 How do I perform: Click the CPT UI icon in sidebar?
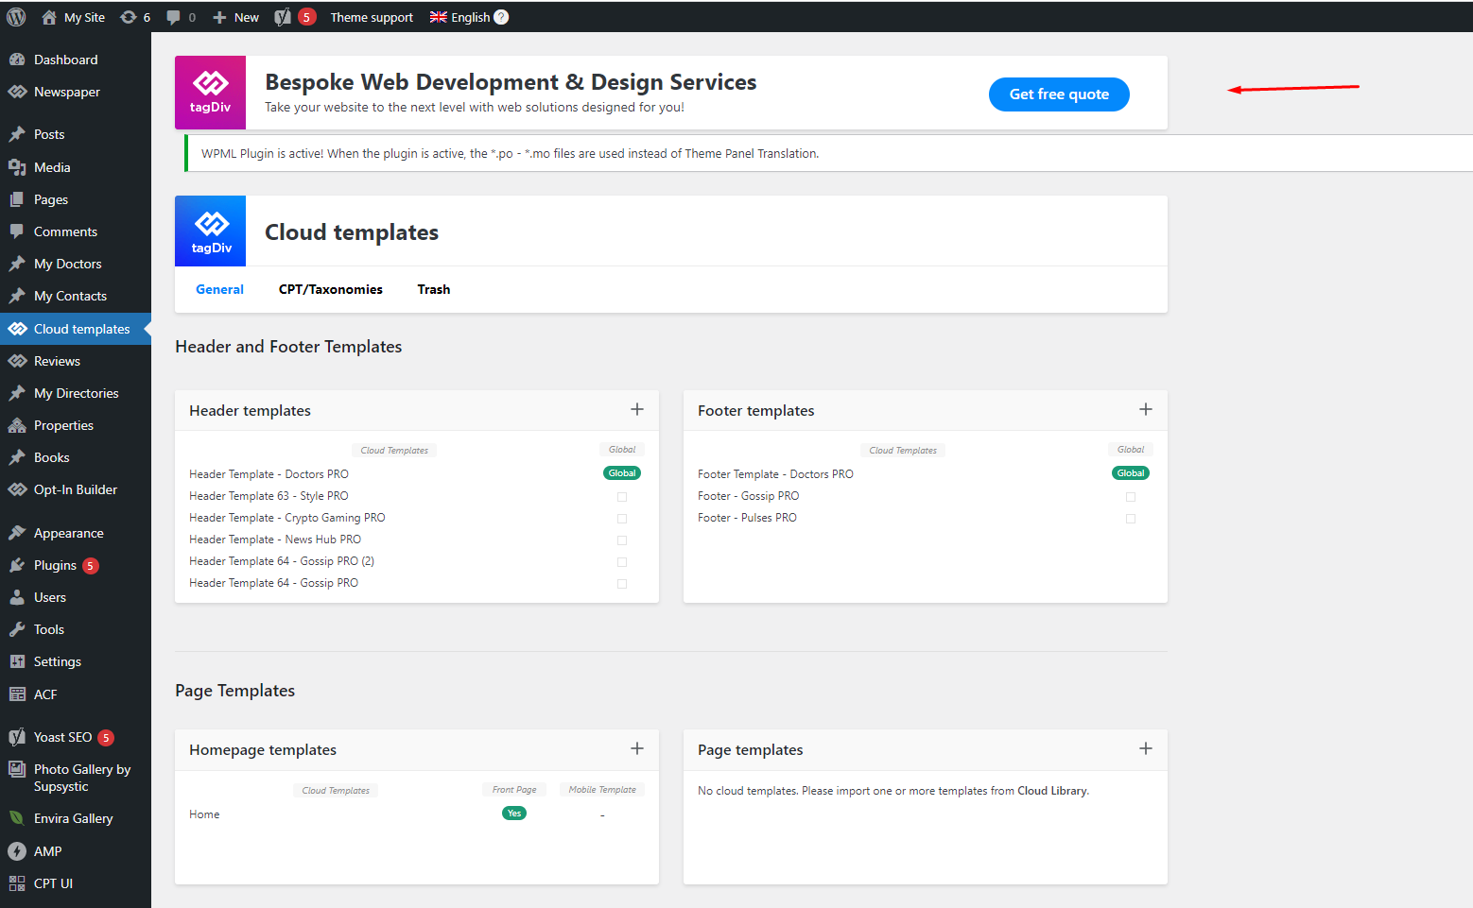coord(17,883)
